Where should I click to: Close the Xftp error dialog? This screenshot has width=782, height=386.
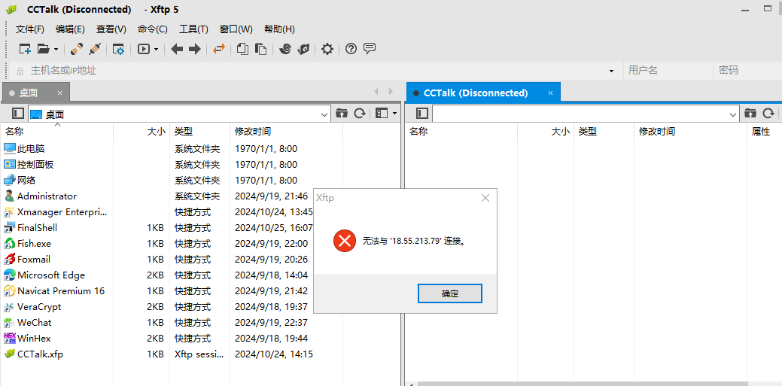(x=485, y=198)
